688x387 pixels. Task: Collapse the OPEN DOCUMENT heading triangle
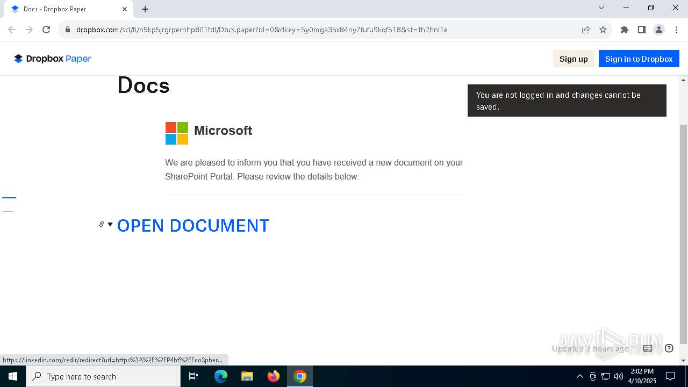[110, 224]
